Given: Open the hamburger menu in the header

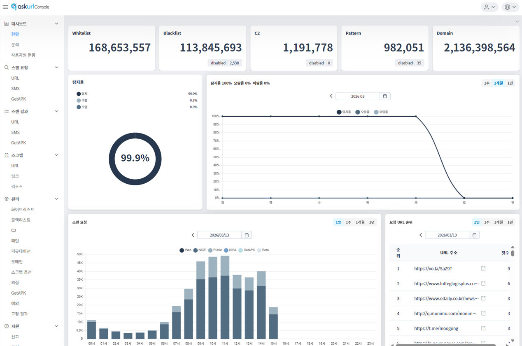Looking at the screenshot, I should coord(5,7).
